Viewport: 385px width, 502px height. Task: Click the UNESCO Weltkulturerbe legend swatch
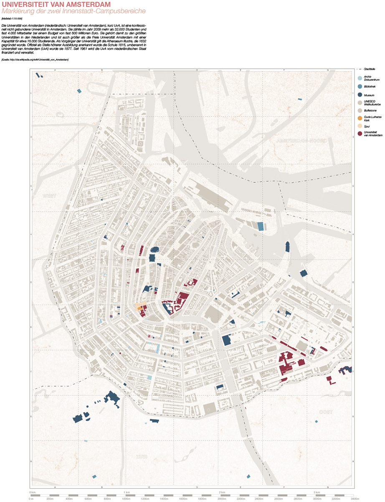point(360,103)
